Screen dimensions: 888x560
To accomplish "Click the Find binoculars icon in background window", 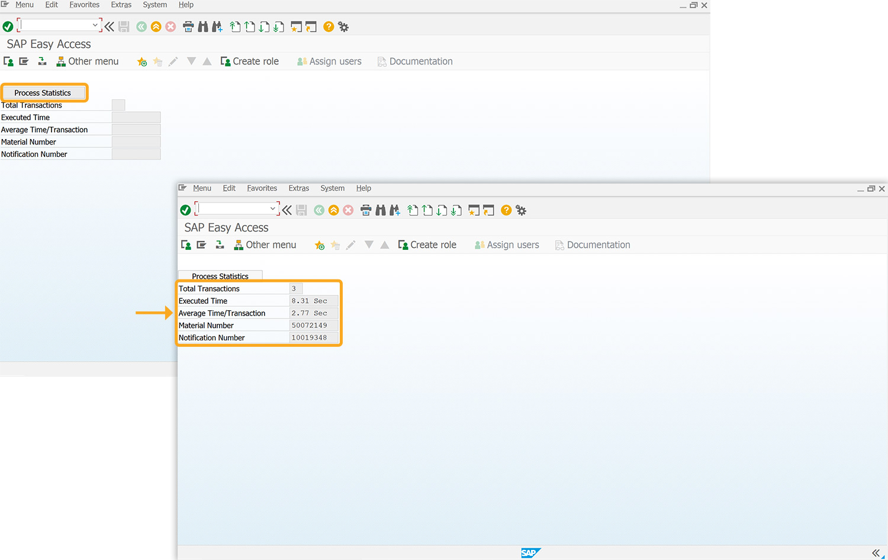I will [x=202, y=27].
